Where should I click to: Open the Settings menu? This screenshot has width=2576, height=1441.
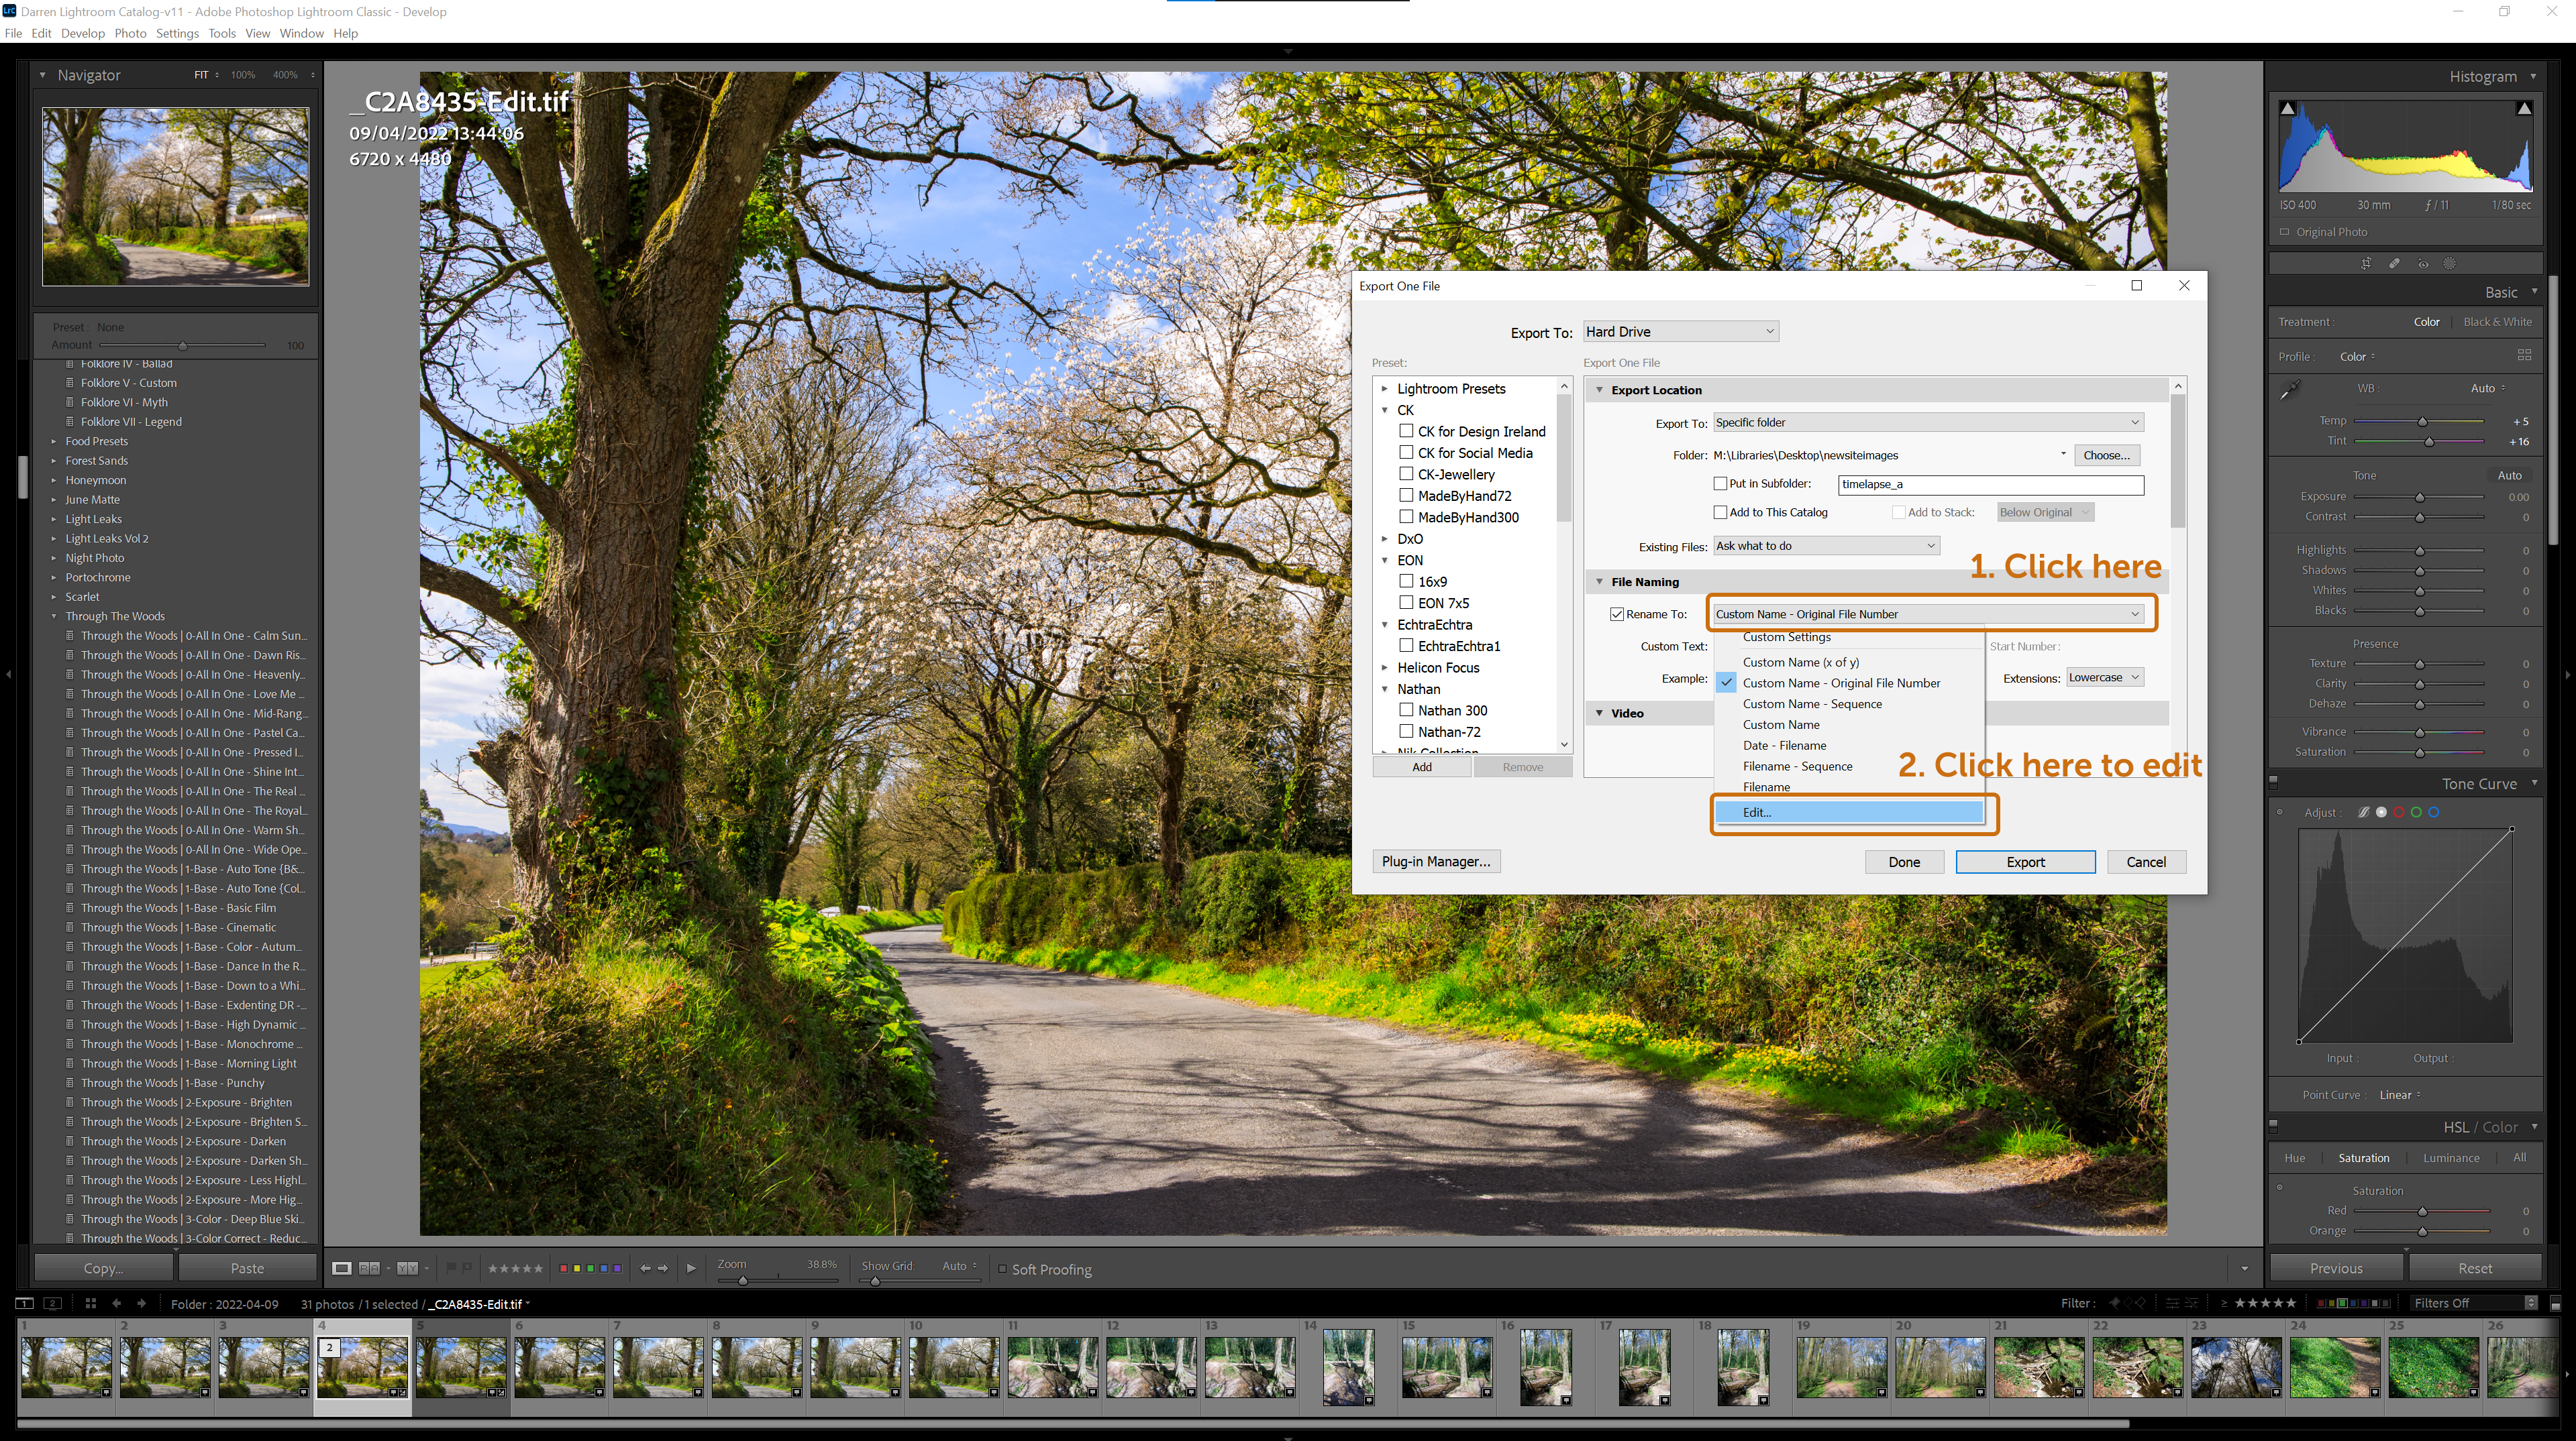(x=177, y=33)
